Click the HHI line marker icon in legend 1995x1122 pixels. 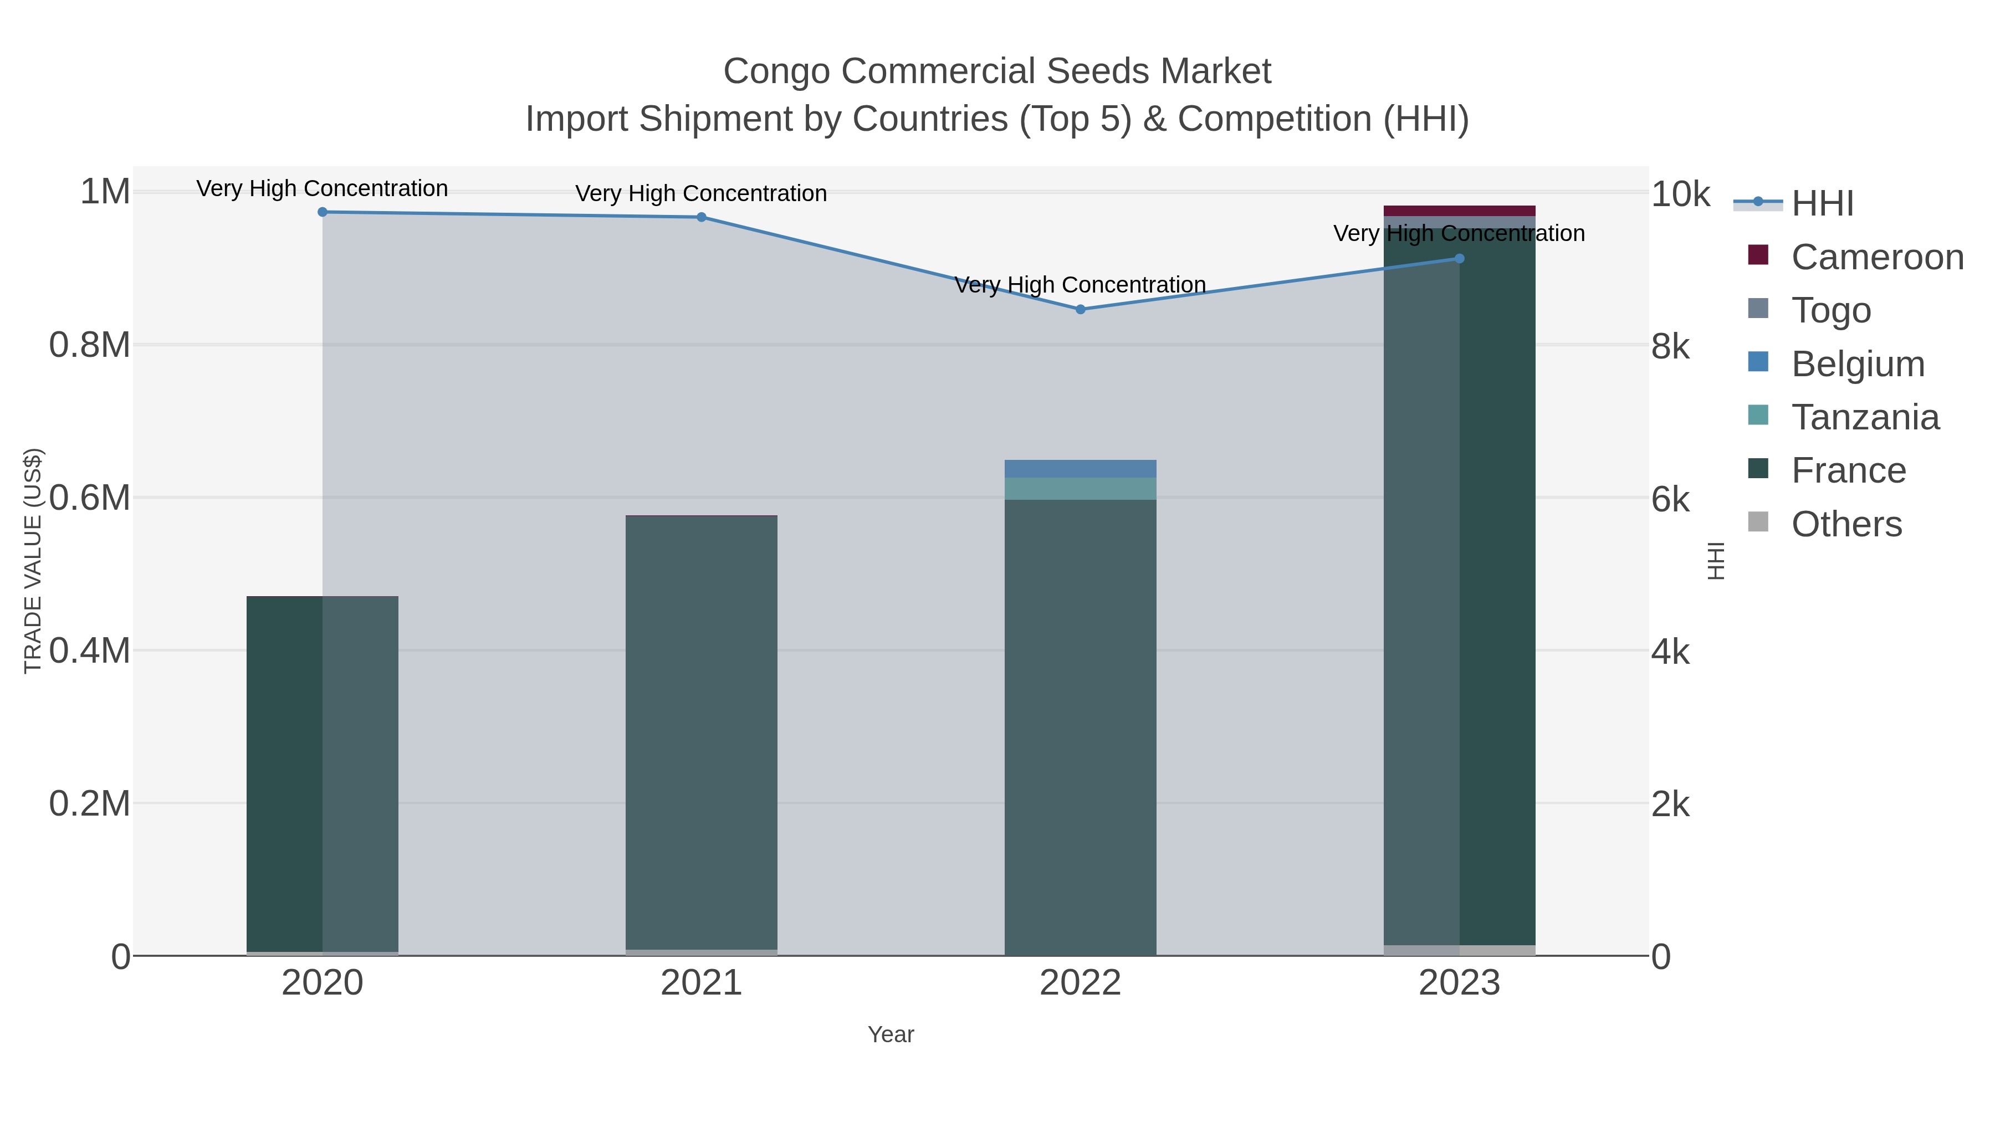[x=1758, y=202]
